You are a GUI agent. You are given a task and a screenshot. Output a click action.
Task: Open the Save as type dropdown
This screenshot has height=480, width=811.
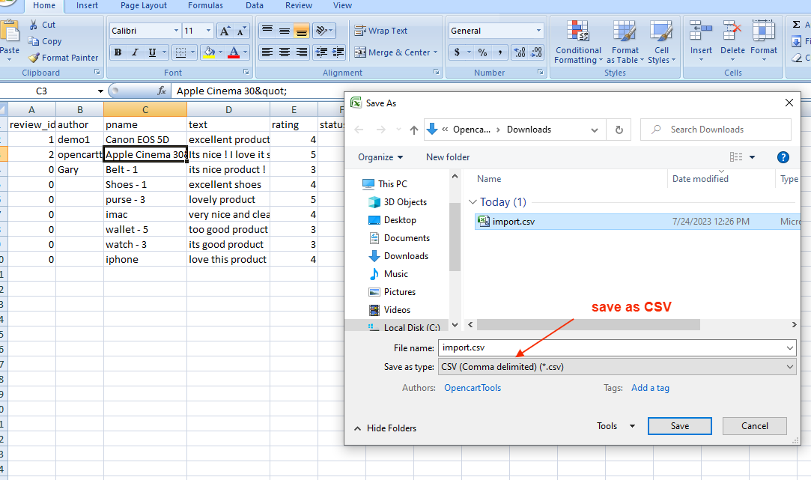790,367
